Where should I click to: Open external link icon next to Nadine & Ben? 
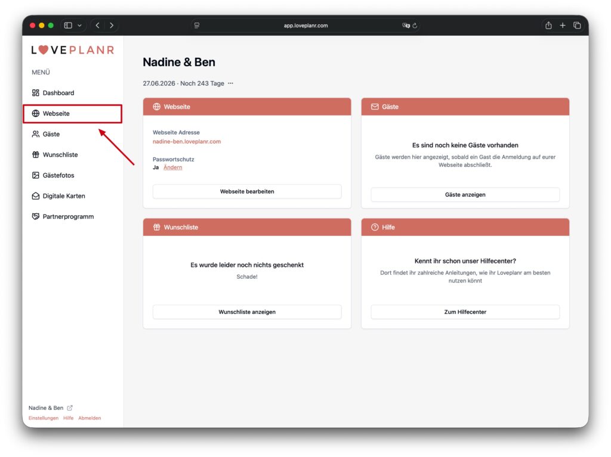(70, 408)
